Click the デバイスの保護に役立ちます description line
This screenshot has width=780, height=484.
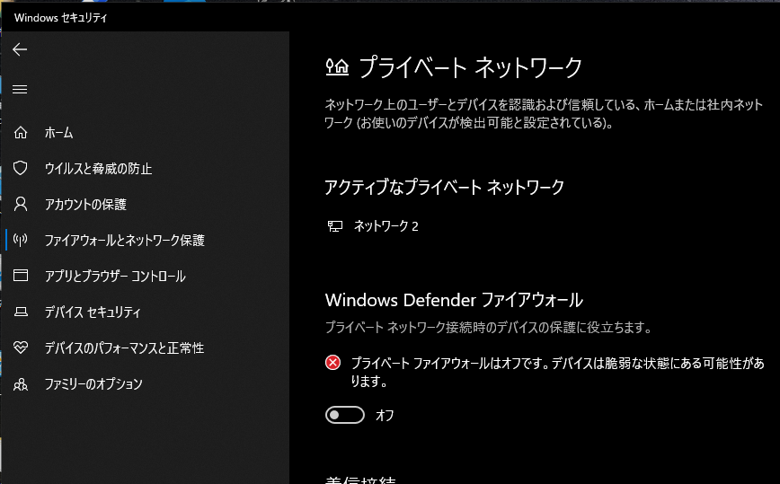pos(488,327)
